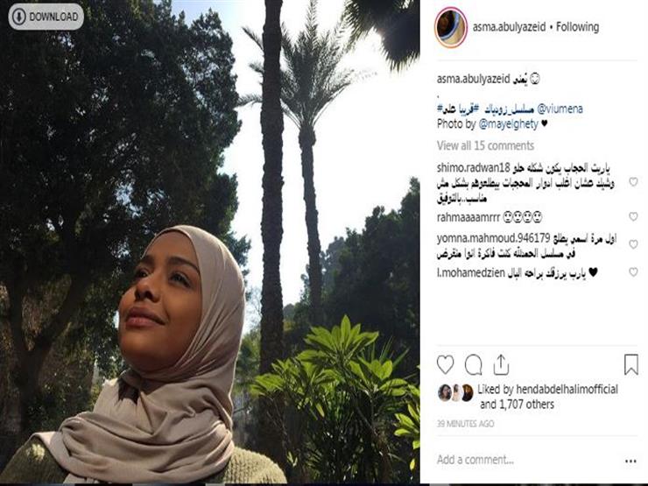Like rahmaaaamrrr's comment
The width and height of the screenshot is (648, 486).
pos(633,216)
